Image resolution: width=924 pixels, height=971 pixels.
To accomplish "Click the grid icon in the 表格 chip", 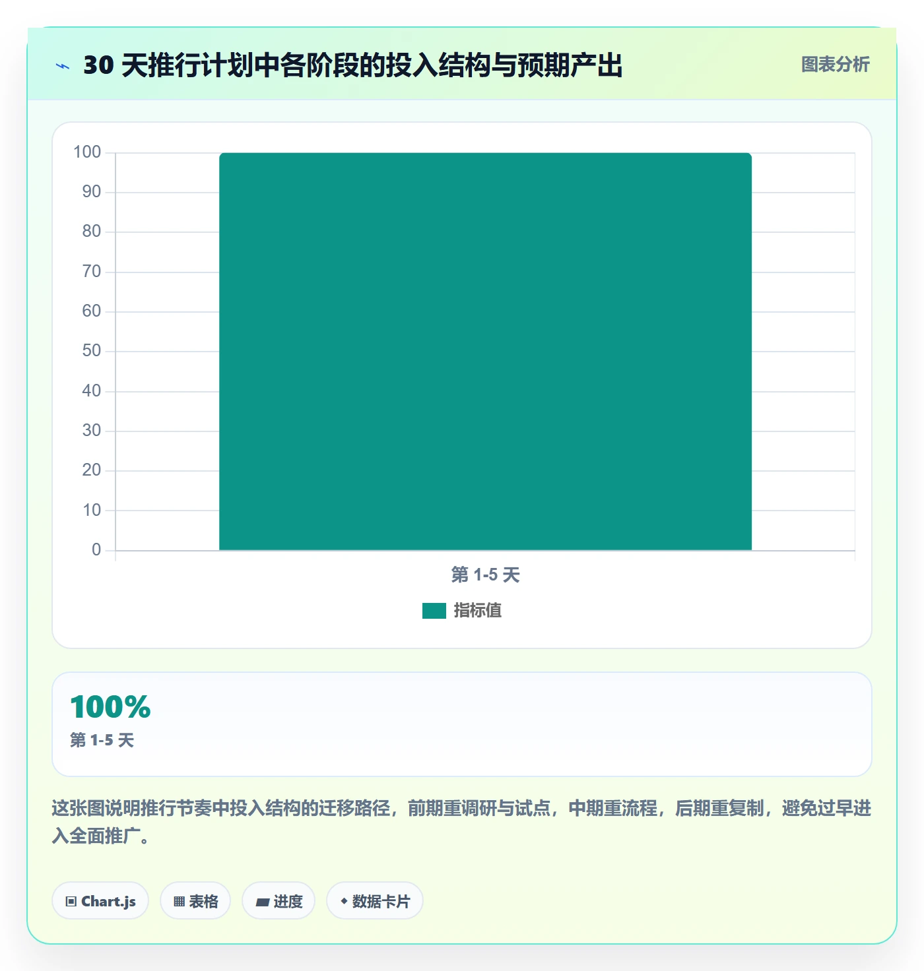I will point(179,902).
